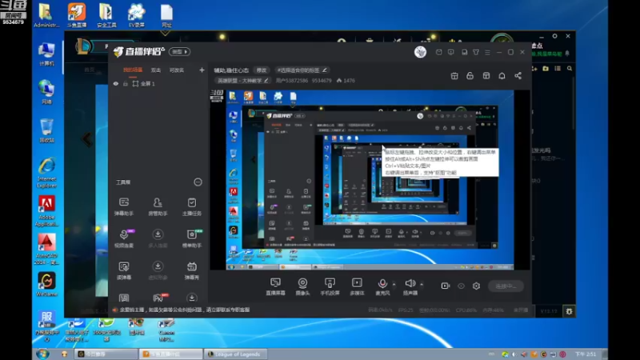The height and width of the screenshot is (360, 640).
Task: Expand the speaker options arrow
Action: (422, 284)
